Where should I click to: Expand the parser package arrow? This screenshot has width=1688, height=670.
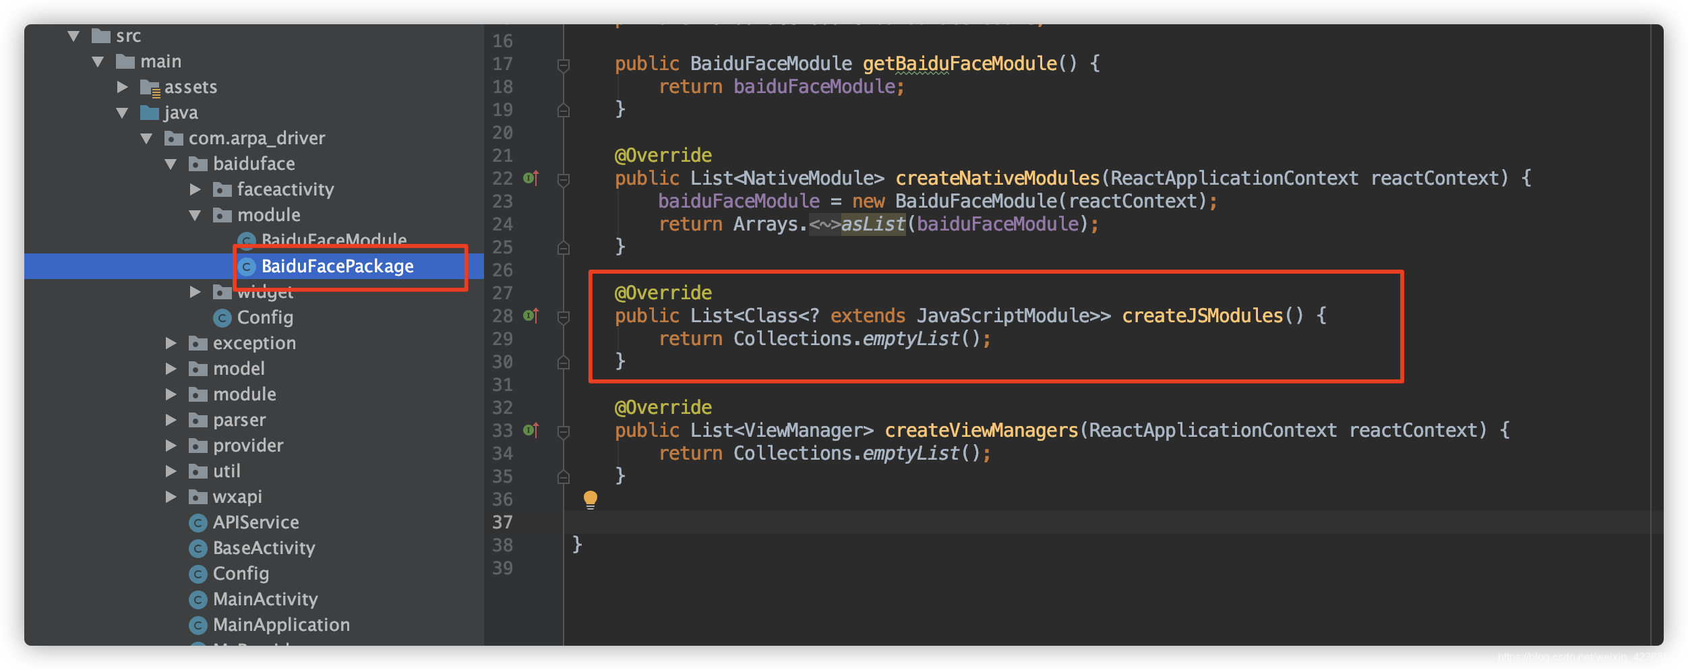(171, 420)
